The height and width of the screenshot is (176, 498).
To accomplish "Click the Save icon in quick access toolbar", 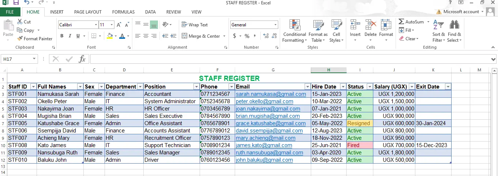I will [16, 3].
